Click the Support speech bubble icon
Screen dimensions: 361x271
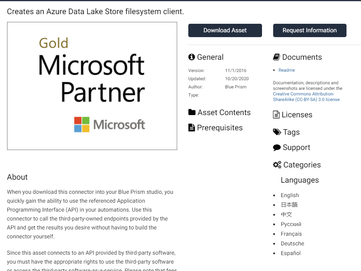pos(277,148)
